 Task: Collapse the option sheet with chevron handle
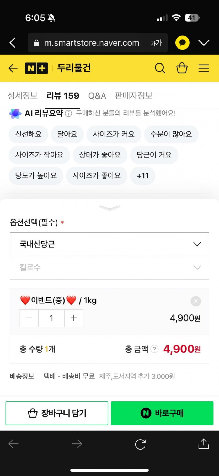(110, 208)
